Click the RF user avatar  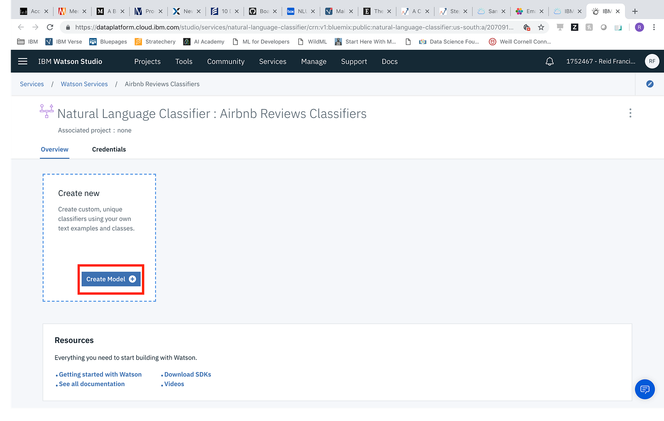coord(652,61)
